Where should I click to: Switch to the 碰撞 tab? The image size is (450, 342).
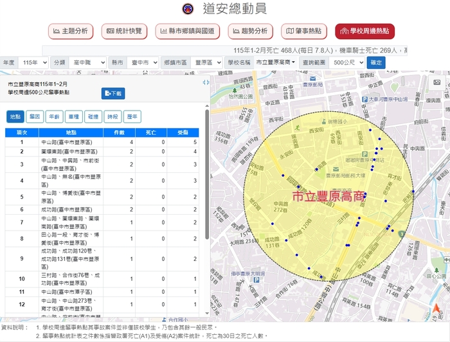(x=93, y=116)
